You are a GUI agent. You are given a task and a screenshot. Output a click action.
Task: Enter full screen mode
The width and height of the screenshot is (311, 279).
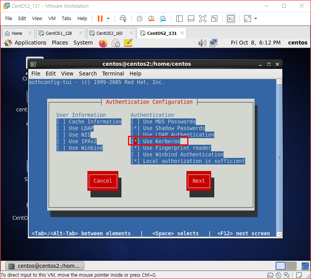203,19
